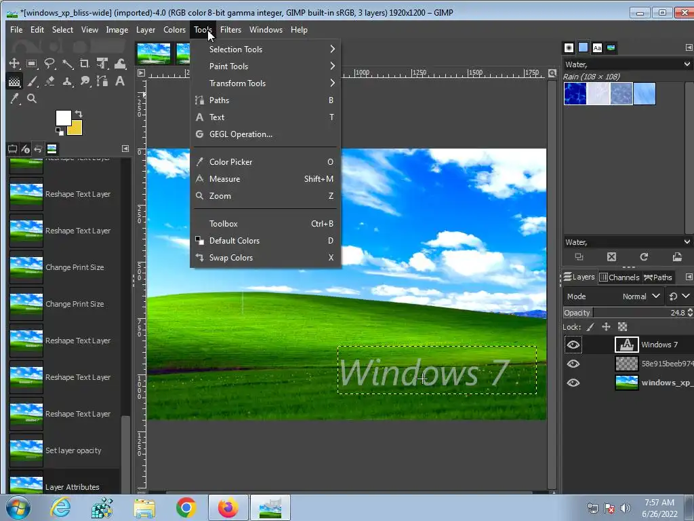Choose GEGL Operation from Tools menu

coord(265,134)
